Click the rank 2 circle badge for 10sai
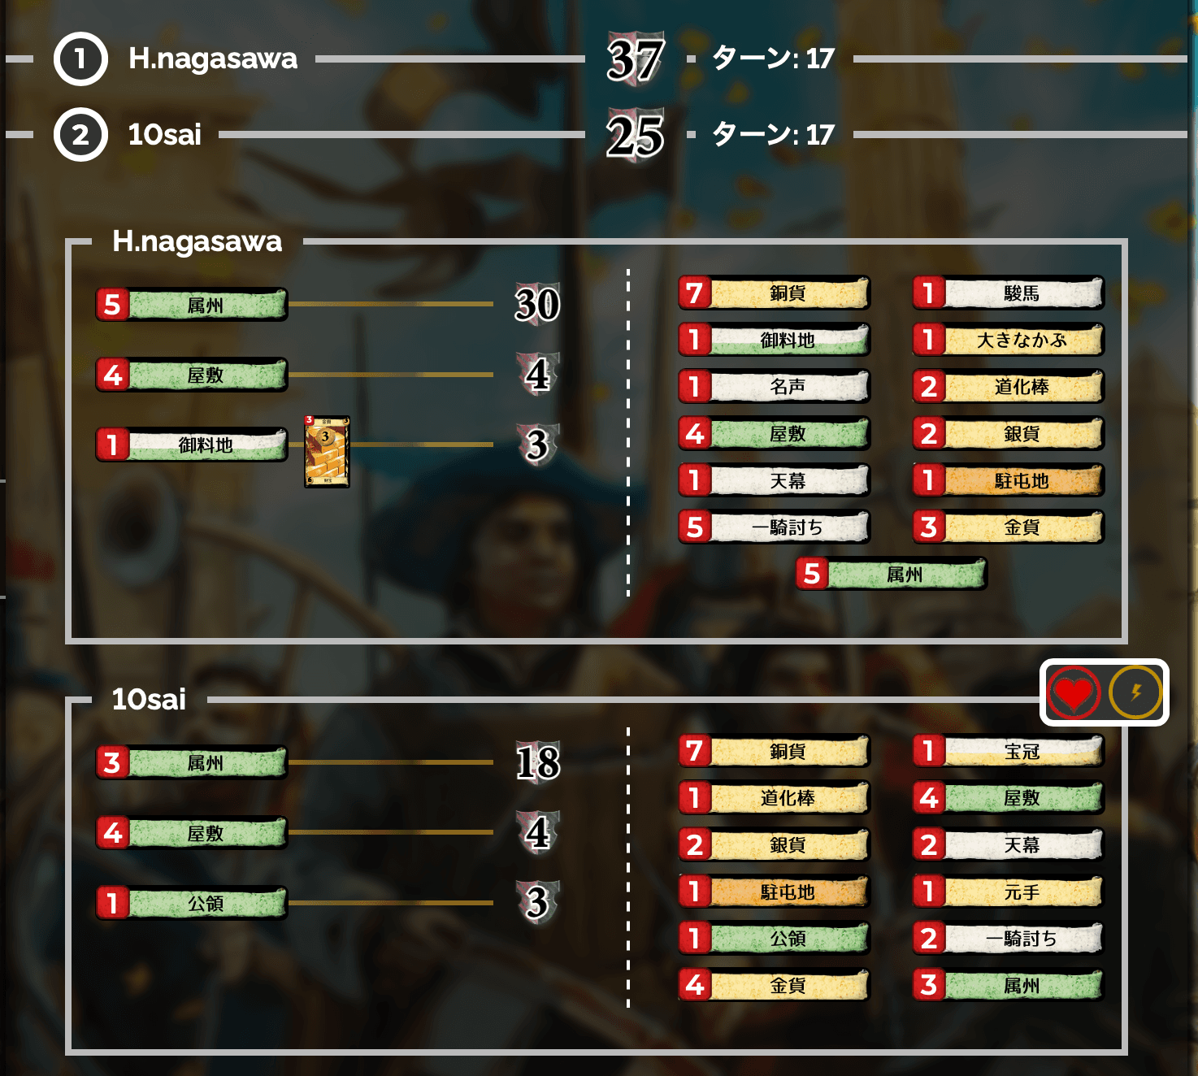The height and width of the screenshot is (1076, 1198). [79, 135]
